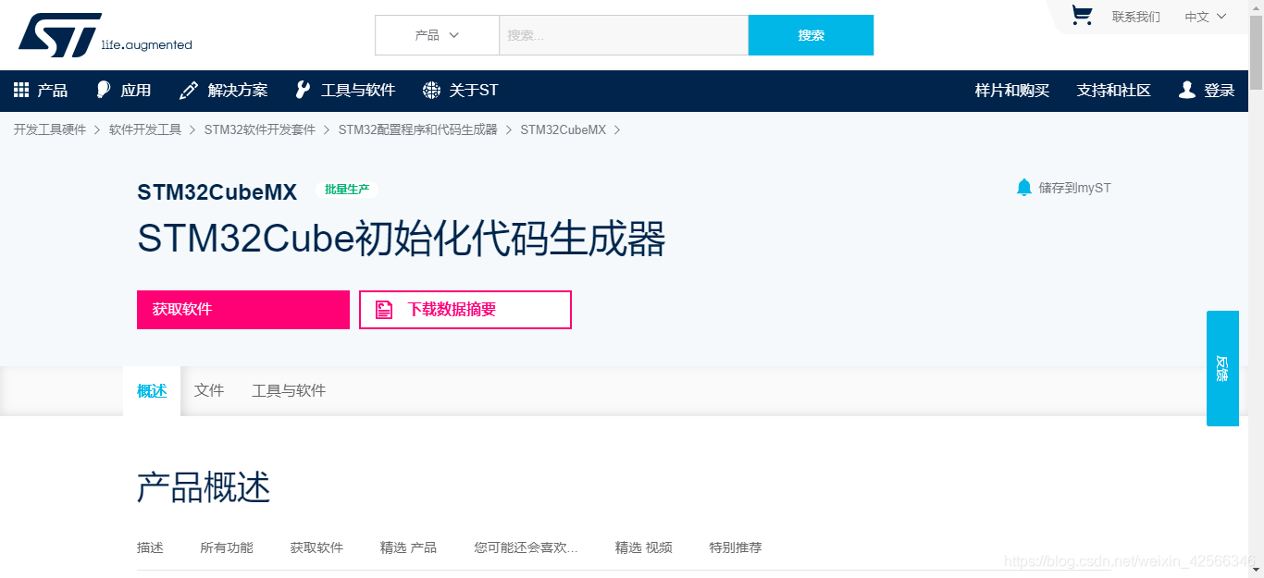This screenshot has width=1264, height=578.
Task: Jump to 所有功能 section anchor
Action: (x=227, y=547)
